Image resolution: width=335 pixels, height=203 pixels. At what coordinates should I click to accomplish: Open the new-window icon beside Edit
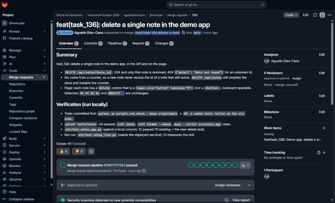(315, 15)
